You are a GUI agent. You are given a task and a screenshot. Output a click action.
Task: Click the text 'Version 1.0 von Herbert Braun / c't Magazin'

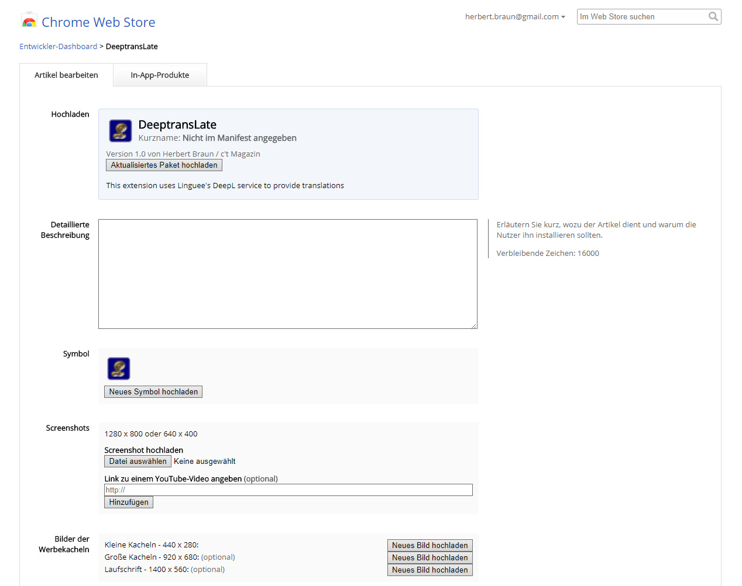coord(183,154)
